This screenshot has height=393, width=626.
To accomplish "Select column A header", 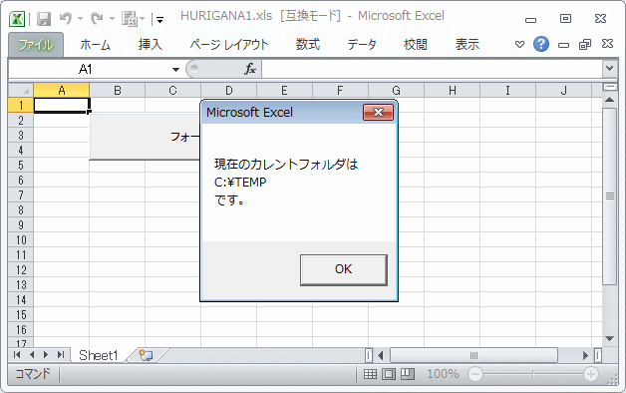I will [x=62, y=91].
